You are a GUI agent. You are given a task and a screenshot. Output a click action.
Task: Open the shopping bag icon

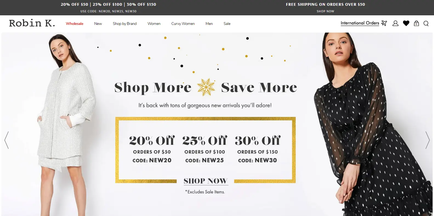coord(416,23)
